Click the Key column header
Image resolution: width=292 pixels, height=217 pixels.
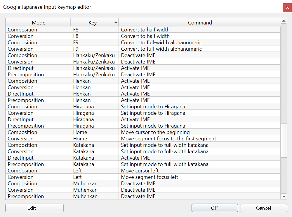point(95,22)
